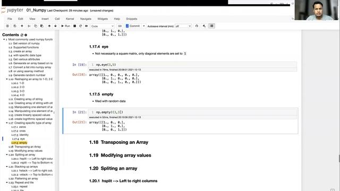This screenshot has height=191, width=340.
Task: Click the hammer tool icon
Action: [204, 26]
